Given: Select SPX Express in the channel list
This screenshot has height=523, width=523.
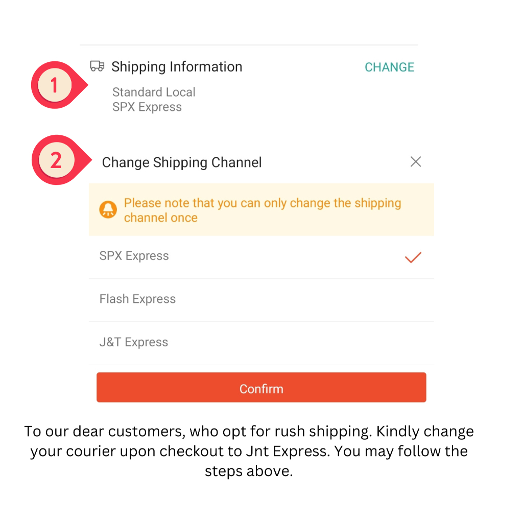Looking at the screenshot, I should pos(134,256).
